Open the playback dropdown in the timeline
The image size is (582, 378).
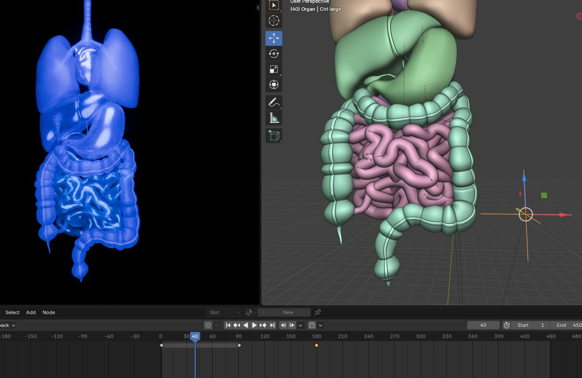tap(8, 325)
